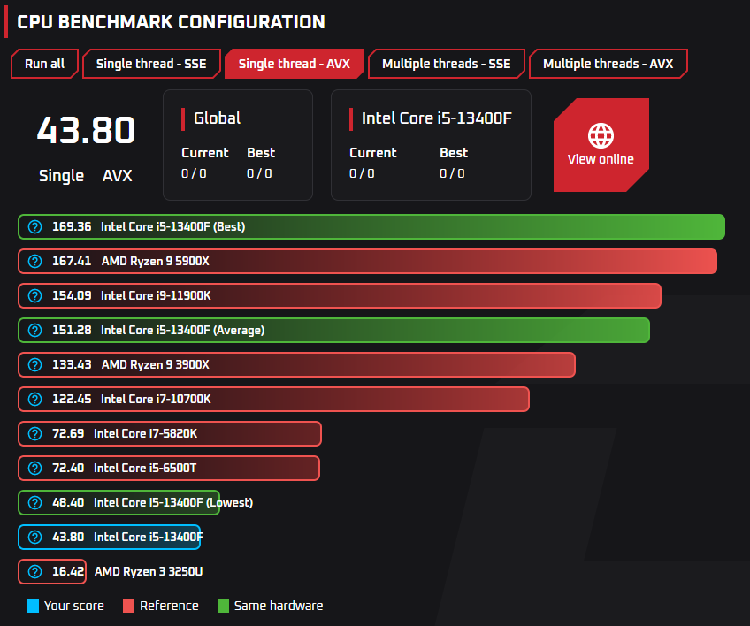Click the CPU BENCHMARK CONFIGURATION title
The width and height of the screenshot is (750, 626).
coord(172,22)
